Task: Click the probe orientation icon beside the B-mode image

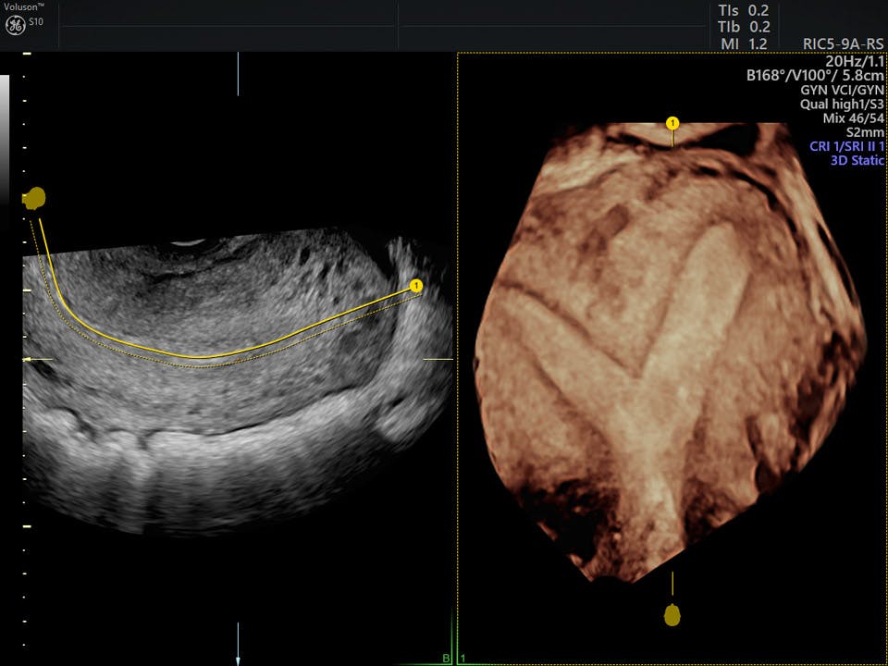Action: (34, 198)
